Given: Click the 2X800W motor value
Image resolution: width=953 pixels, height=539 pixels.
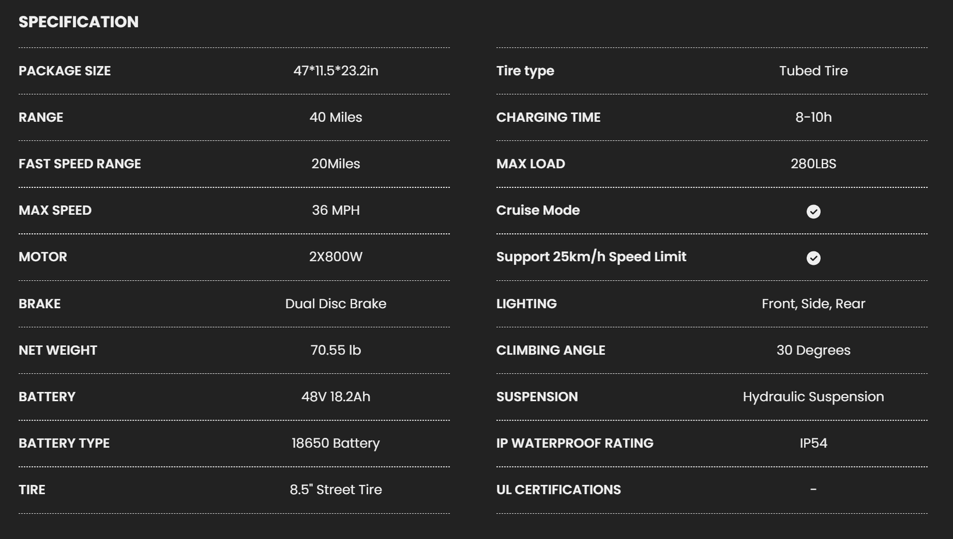Looking at the screenshot, I should (335, 256).
